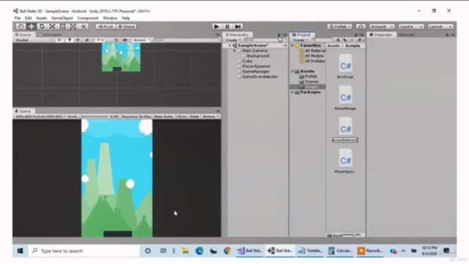Image resolution: width=469 pixels, height=264 pixels.
Task: Select the Rotate tool
Action: tap(42, 26)
